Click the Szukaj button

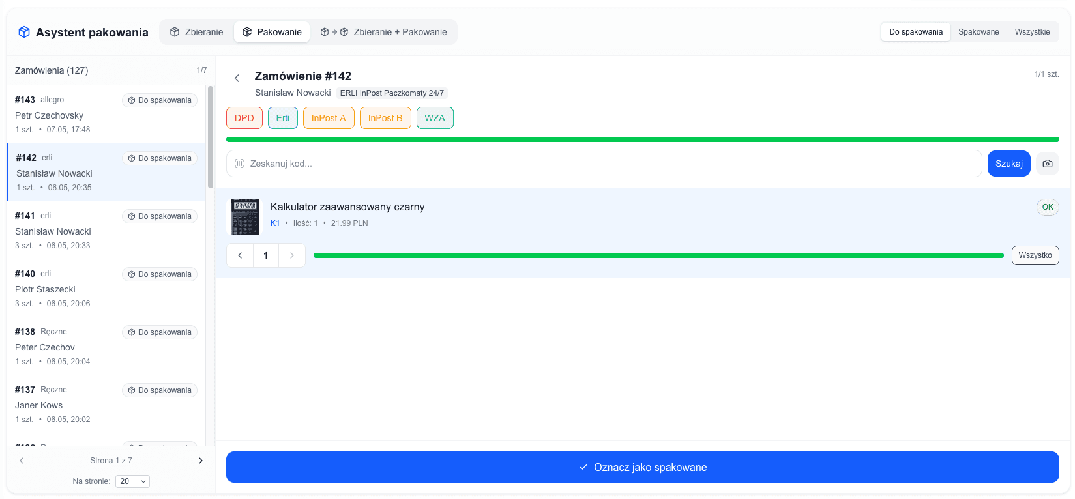pyautogui.click(x=1009, y=164)
